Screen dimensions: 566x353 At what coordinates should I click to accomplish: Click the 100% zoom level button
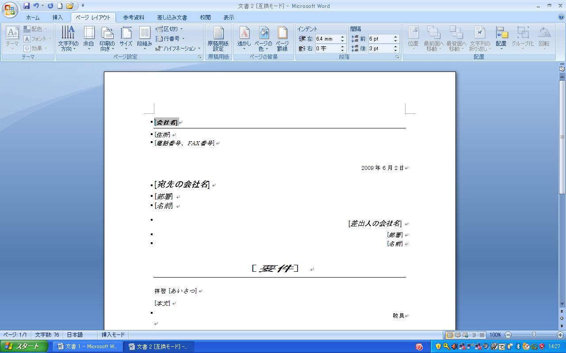point(495,335)
